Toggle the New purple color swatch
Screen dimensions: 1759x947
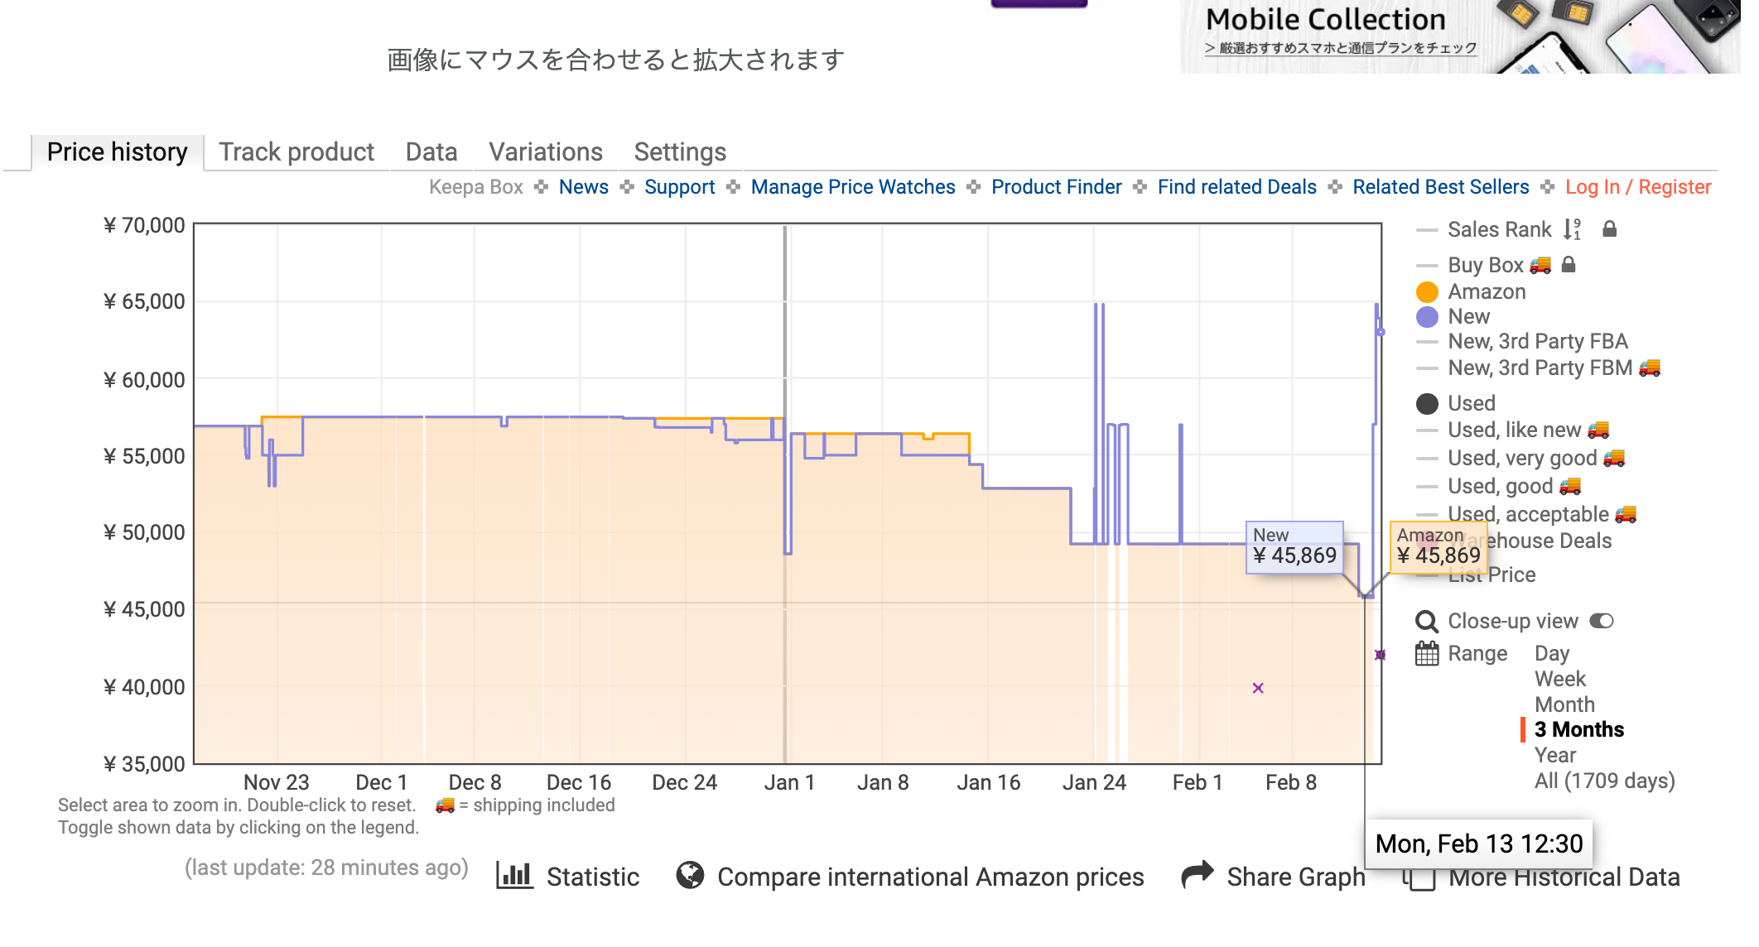[1427, 317]
